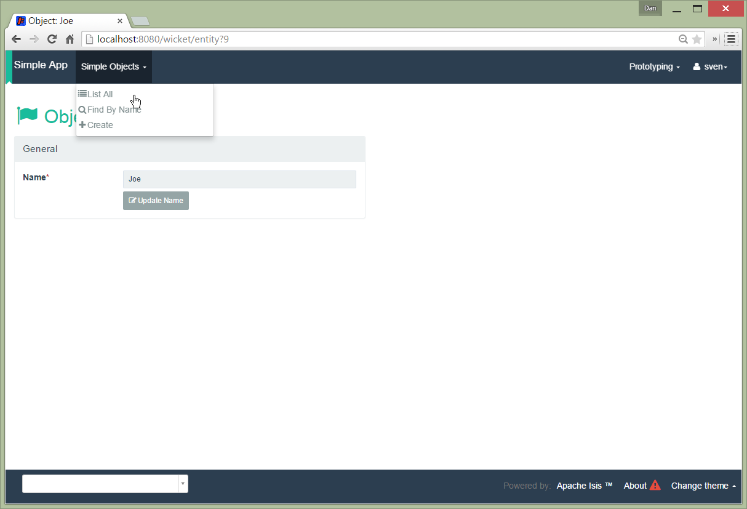Click the bookmark star icon
This screenshot has height=509, width=747.
pos(697,39)
